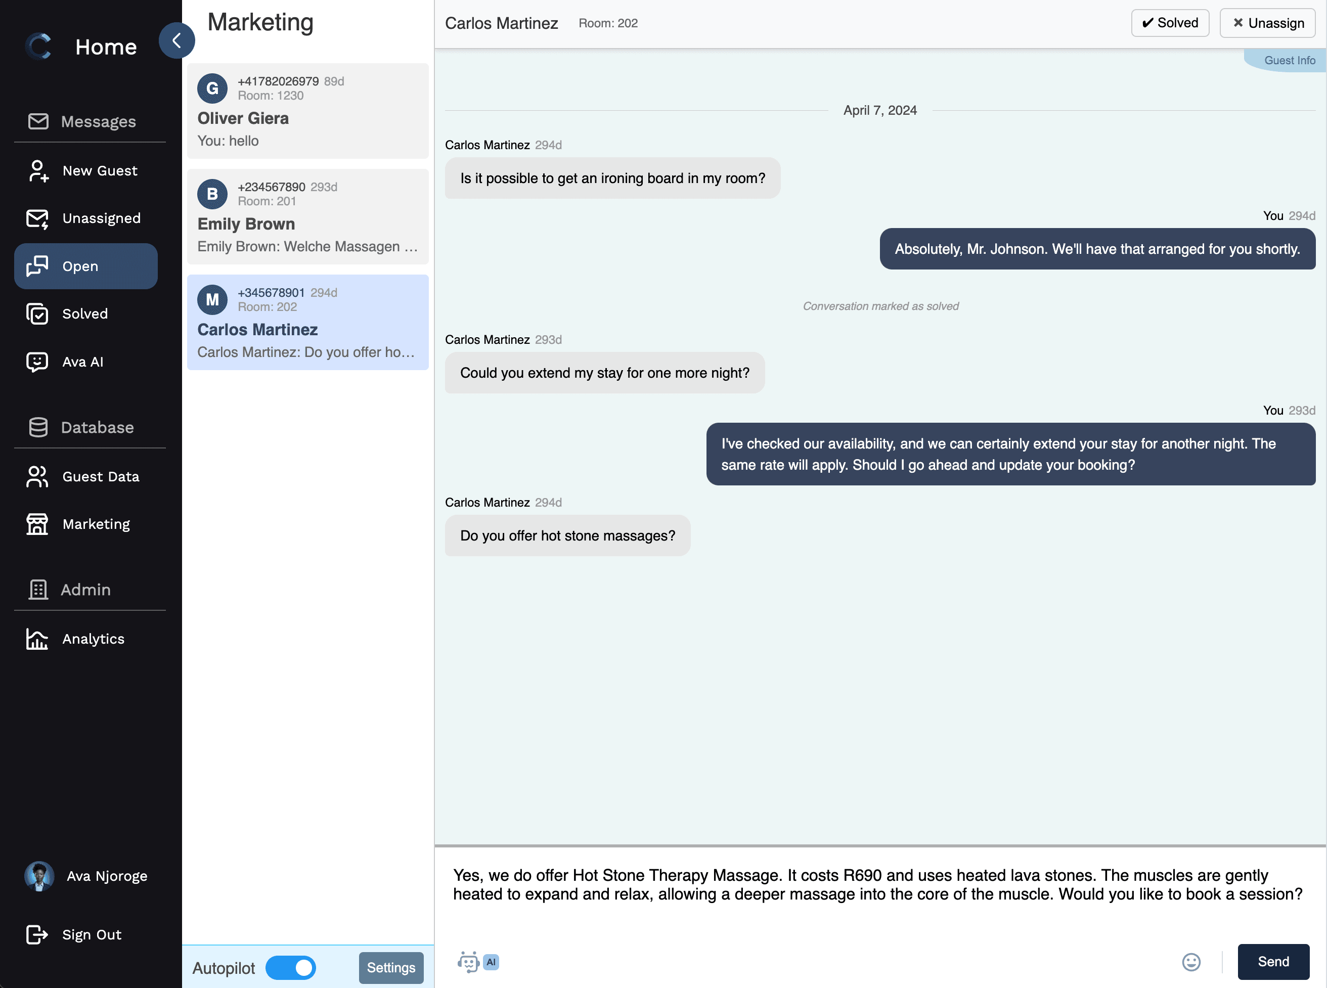The height and width of the screenshot is (988, 1327).
Task: Select the Solved menu item in the sidebar
Action: pos(85,314)
